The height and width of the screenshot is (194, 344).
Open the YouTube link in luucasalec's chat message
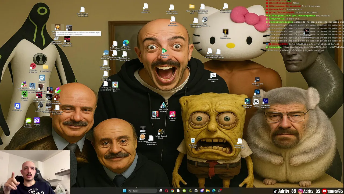point(313,47)
